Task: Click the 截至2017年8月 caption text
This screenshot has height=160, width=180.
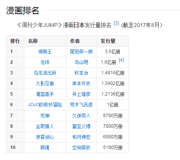Action: coord(142,25)
